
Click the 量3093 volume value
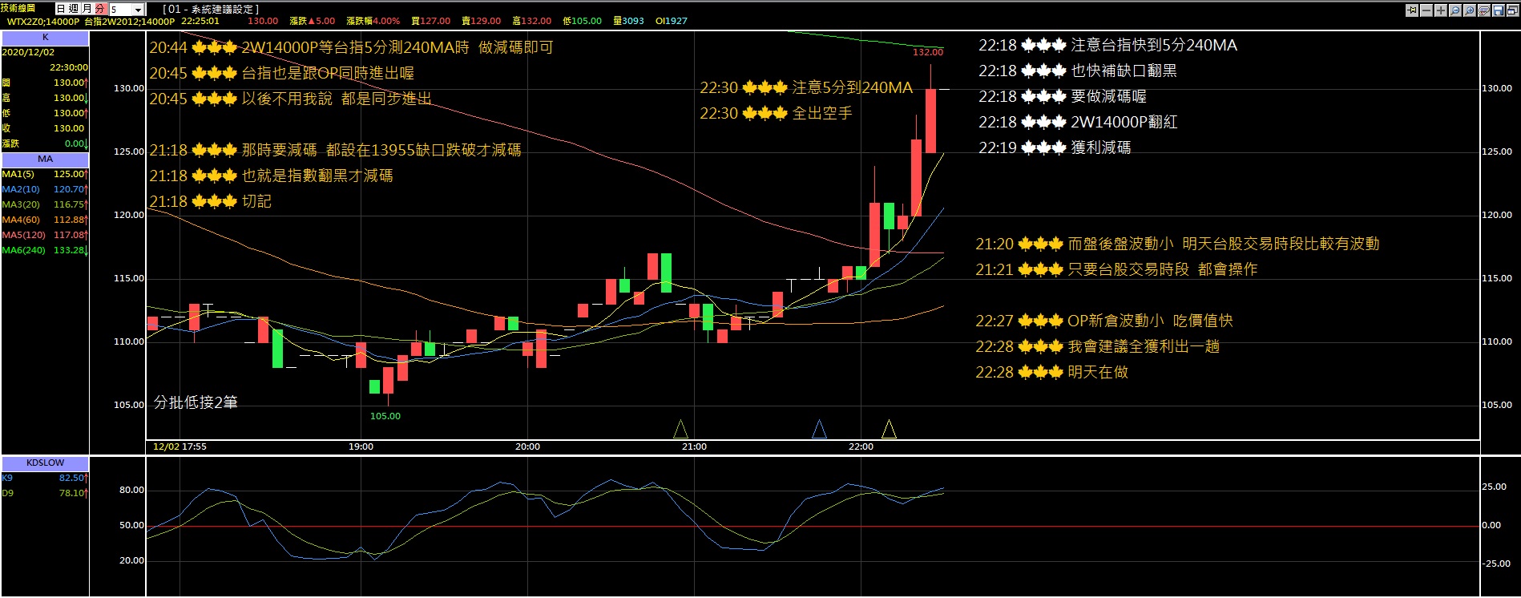(x=629, y=22)
